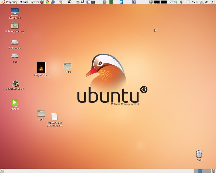Select the rapala folder
This screenshot has height=173, width=216.
tap(41, 115)
